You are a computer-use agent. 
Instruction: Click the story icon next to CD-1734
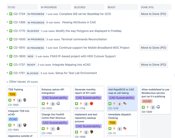coord(11,14)
